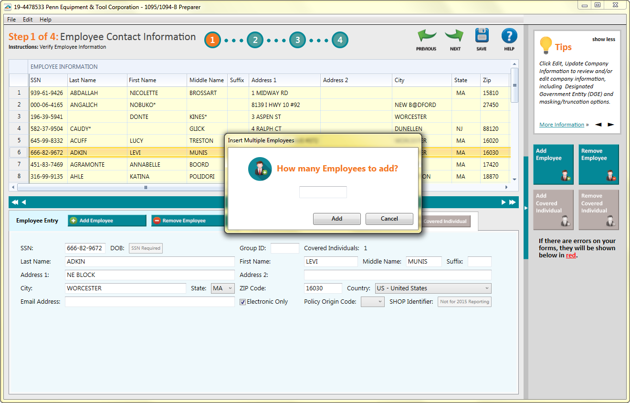This screenshot has width=630, height=403.
Task: Open the Country dropdown list
Action: click(433, 288)
